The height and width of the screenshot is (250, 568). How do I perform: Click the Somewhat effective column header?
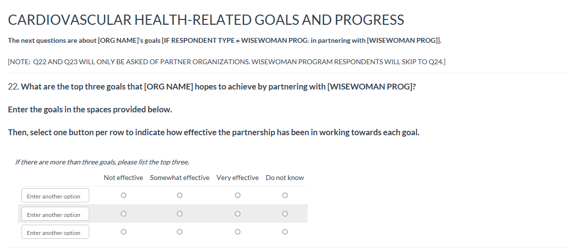pos(179,178)
